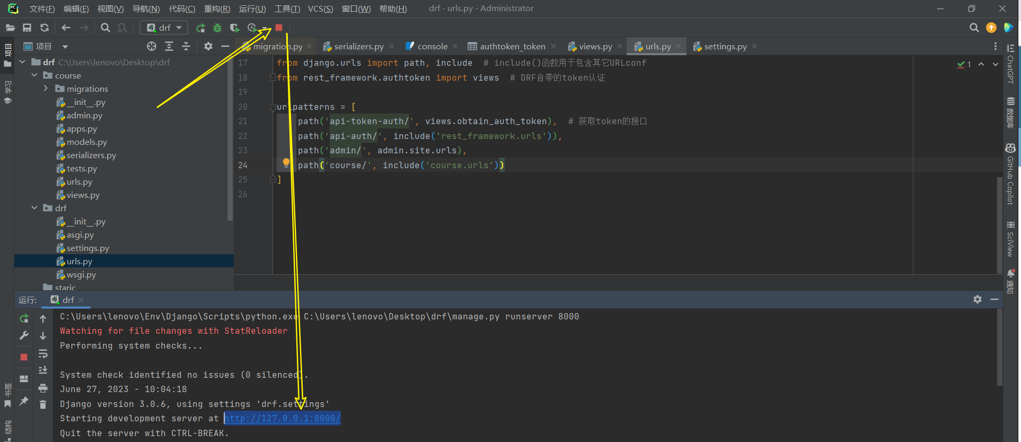
Task: Open project panel gear options
Action: point(208,46)
